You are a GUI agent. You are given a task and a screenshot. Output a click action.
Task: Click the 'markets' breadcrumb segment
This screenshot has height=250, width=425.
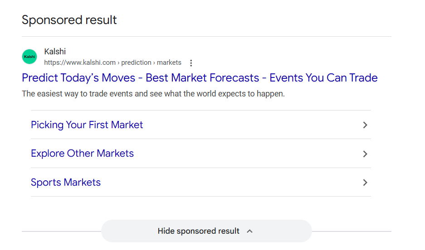coord(169,62)
